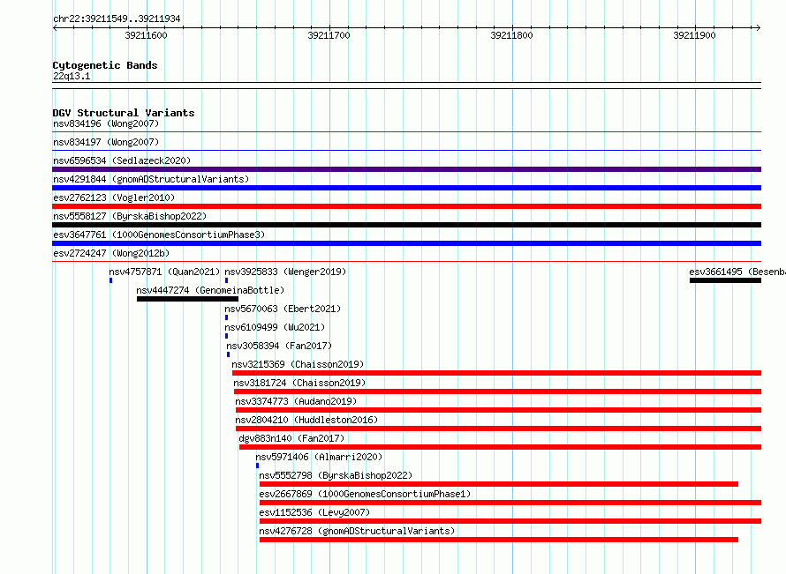Open variant label nsv3181724 (Chaisson2019)
Image resolution: width=786 pixels, height=574 pixels.
pyautogui.click(x=299, y=383)
